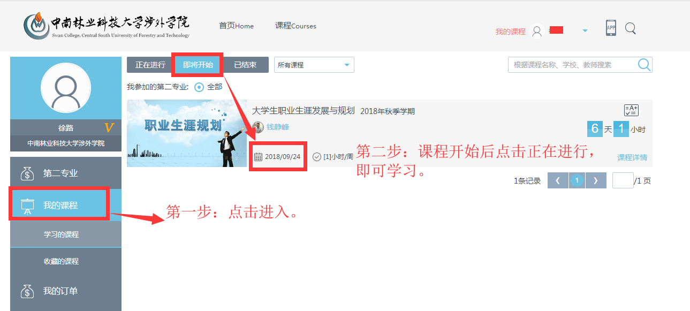The height and width of the screenshot is (311, 690).
Task: Open the 所有课程 dropdown
Action: (313, 64)
